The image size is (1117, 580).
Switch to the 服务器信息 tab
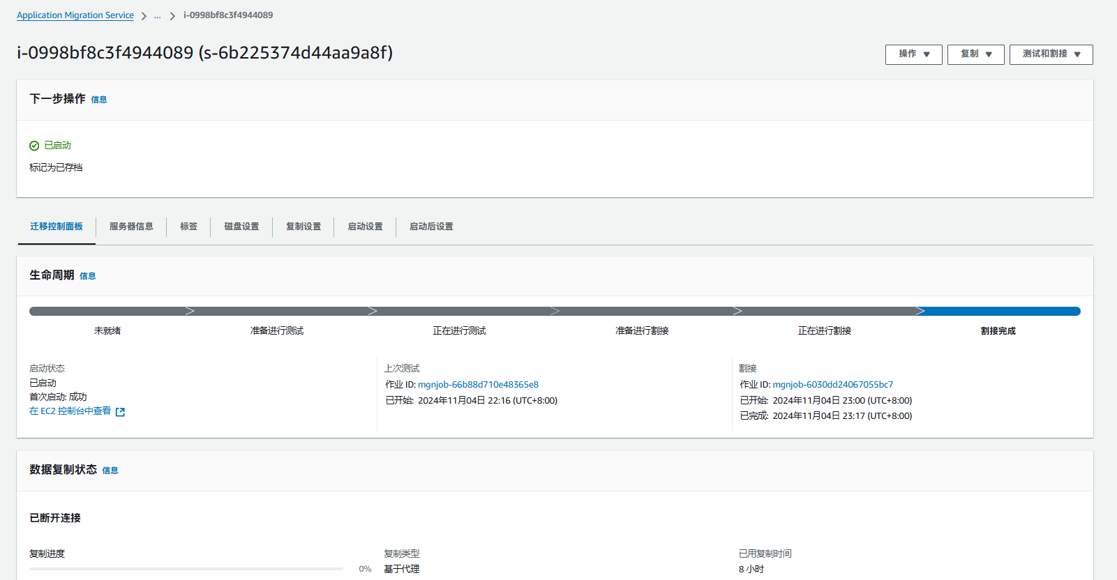[131, 227]
